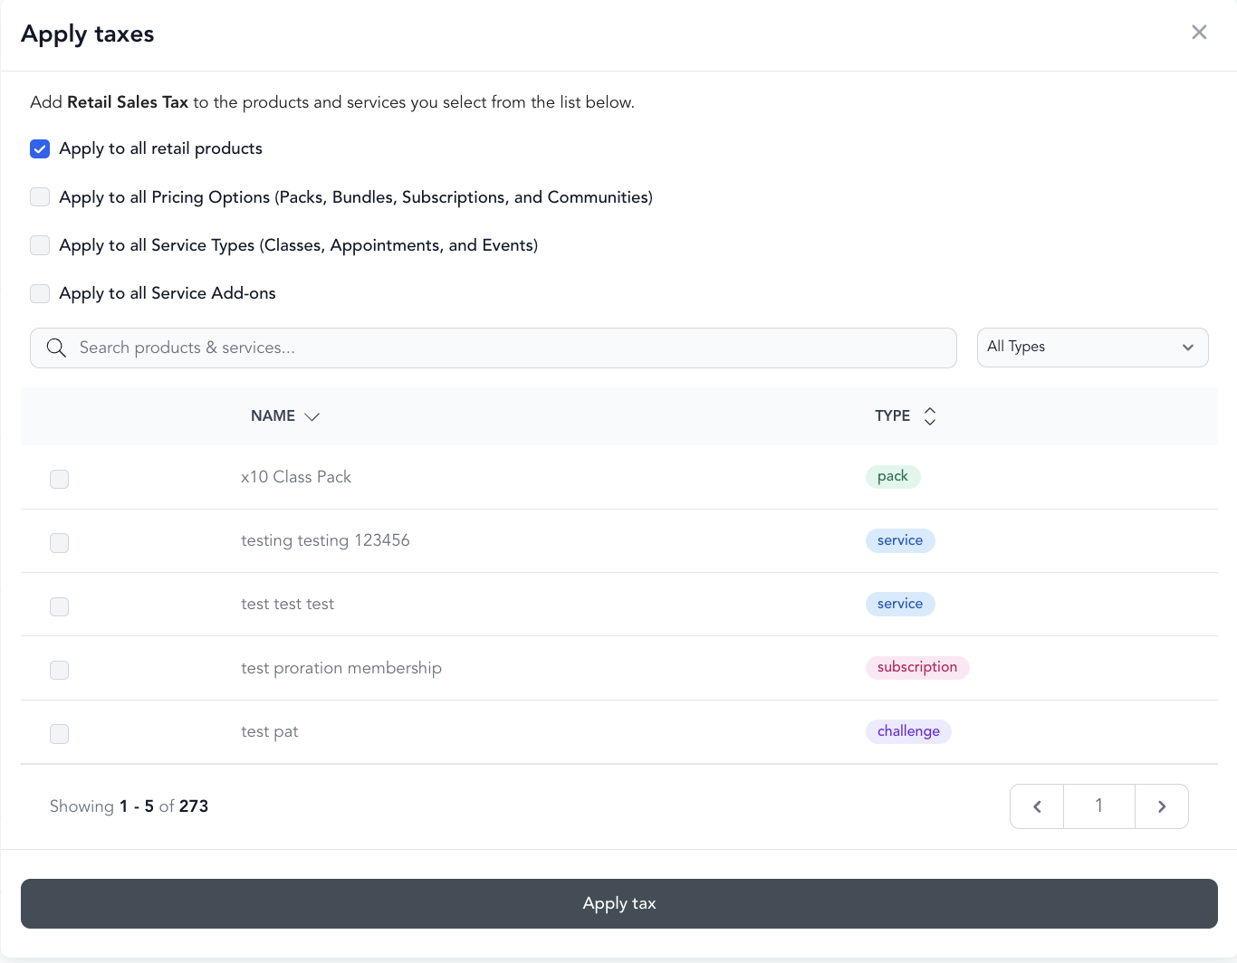Image resolution: width=1237 pixels, height=963 pixels.
Task: Click the NAME column header
Action: tap(273, 416)
